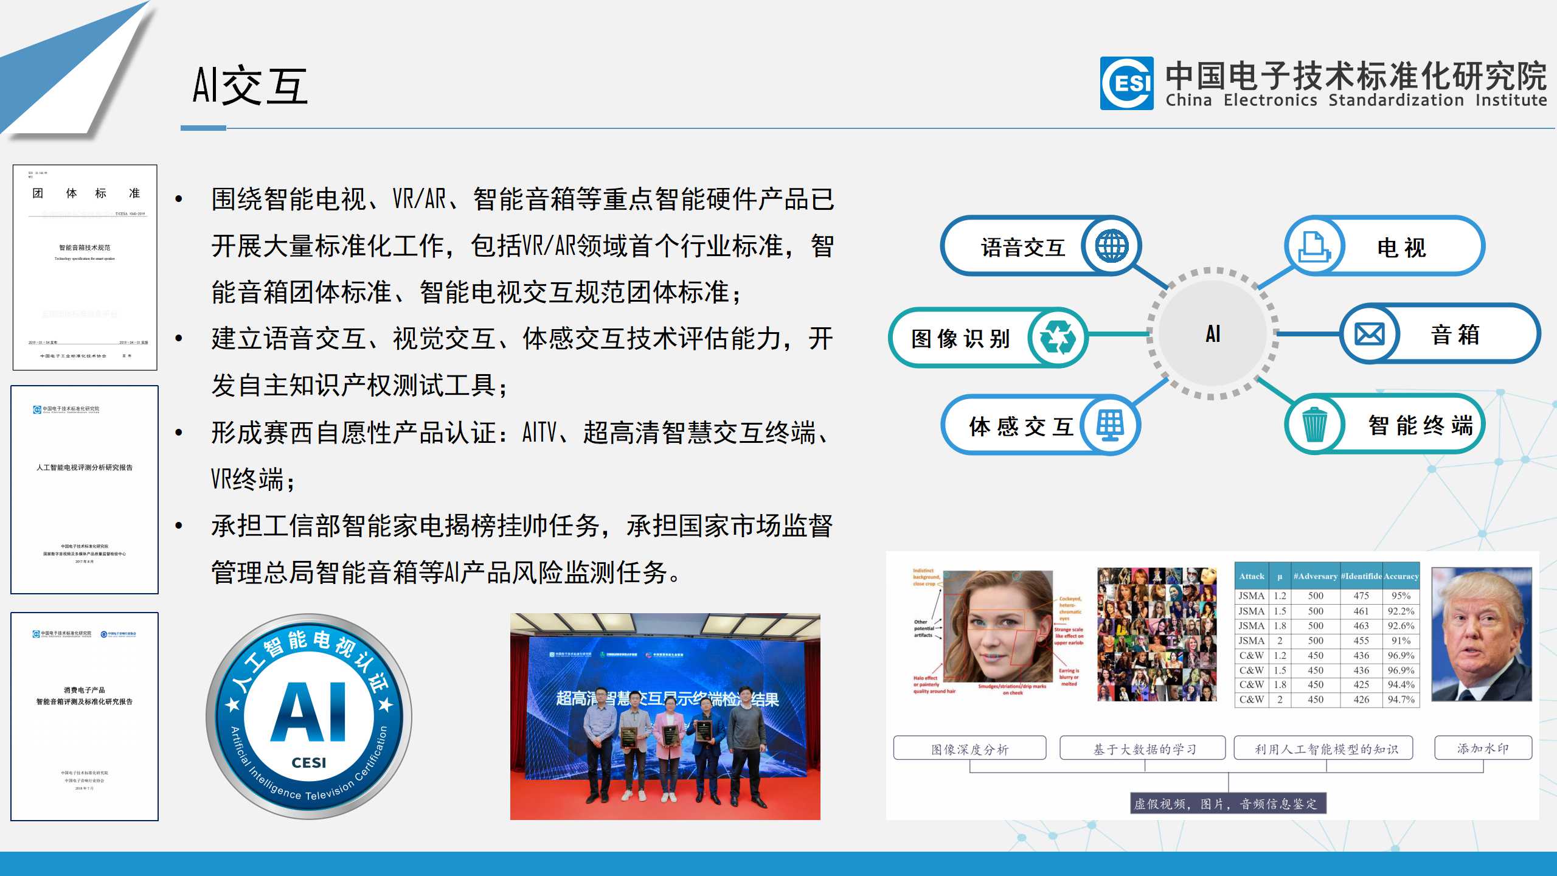Click CESI text on the certification badge
Viewport: 1557px width, 876px height.
pyautogui.click(x=309, y=762)
